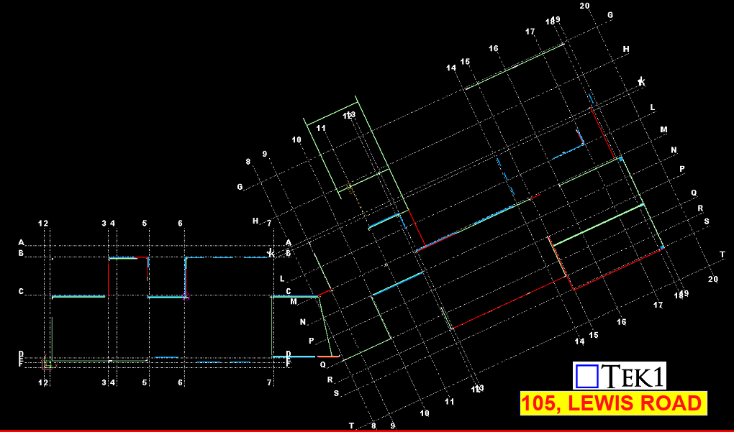The image size is (734, 432).
Task: Click the 'T' label beside the bottom '8'
Action: [351, 426]
